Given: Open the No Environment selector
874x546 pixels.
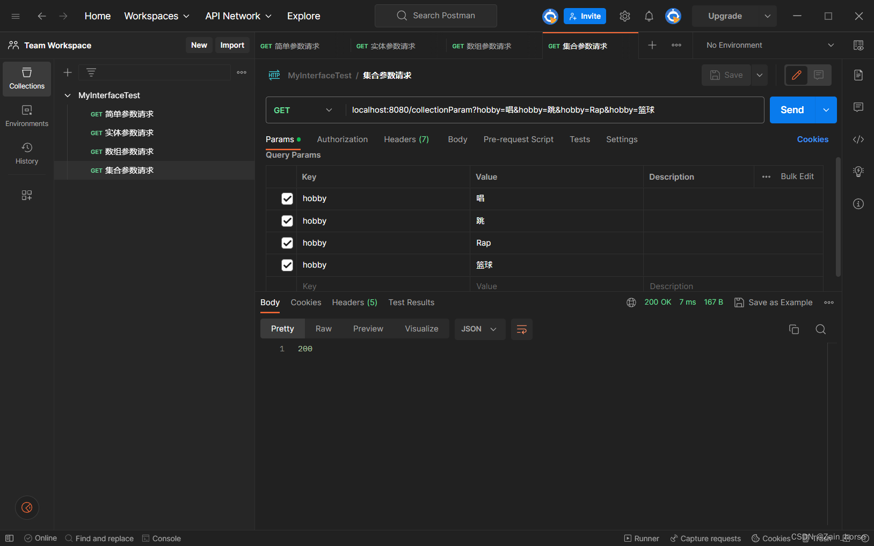Looking at the screenshot, I should (x=770, y=45).
